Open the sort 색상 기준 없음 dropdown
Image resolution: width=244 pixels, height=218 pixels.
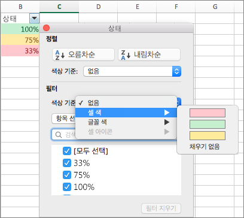point(132,71)
